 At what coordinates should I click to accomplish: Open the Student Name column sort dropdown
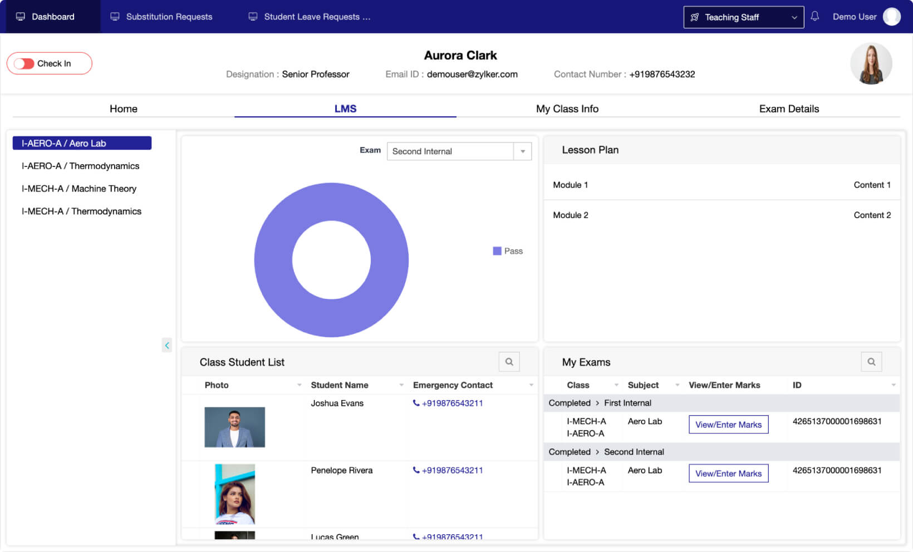[x=401, y=385]
